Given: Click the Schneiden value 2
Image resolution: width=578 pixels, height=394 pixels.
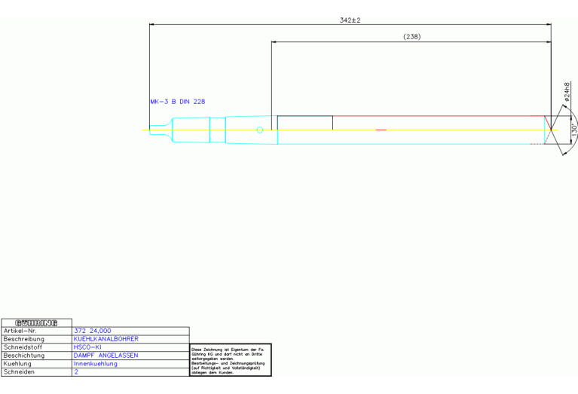Looking at the screenshot, I should click(76, 372).
